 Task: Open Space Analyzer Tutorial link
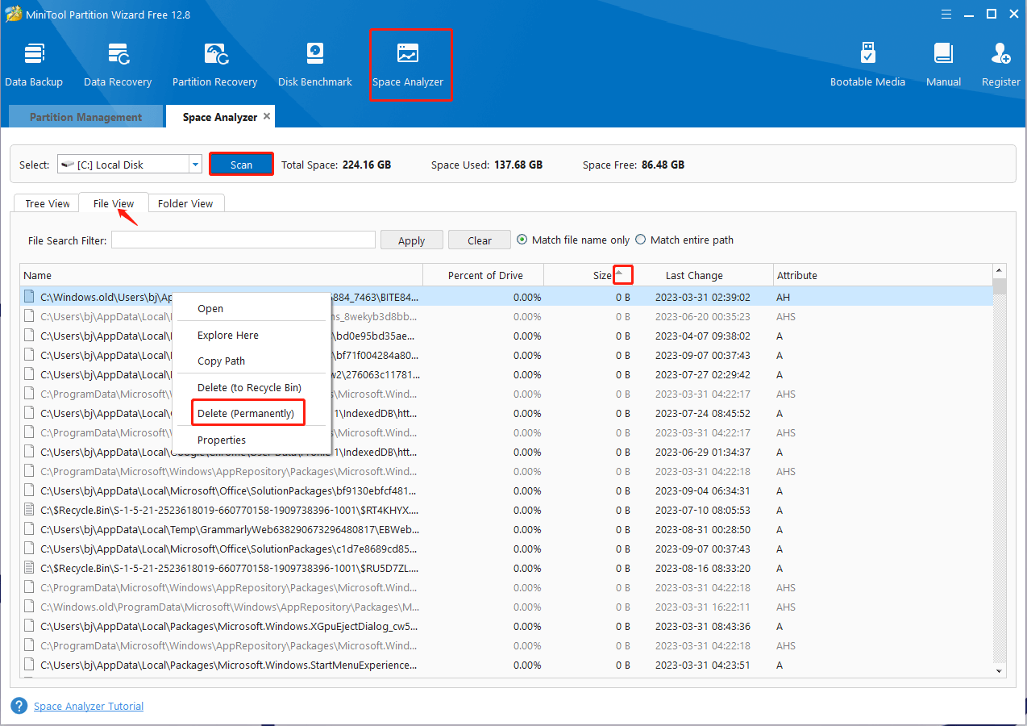pyautogui.click(x=89, y=706)
